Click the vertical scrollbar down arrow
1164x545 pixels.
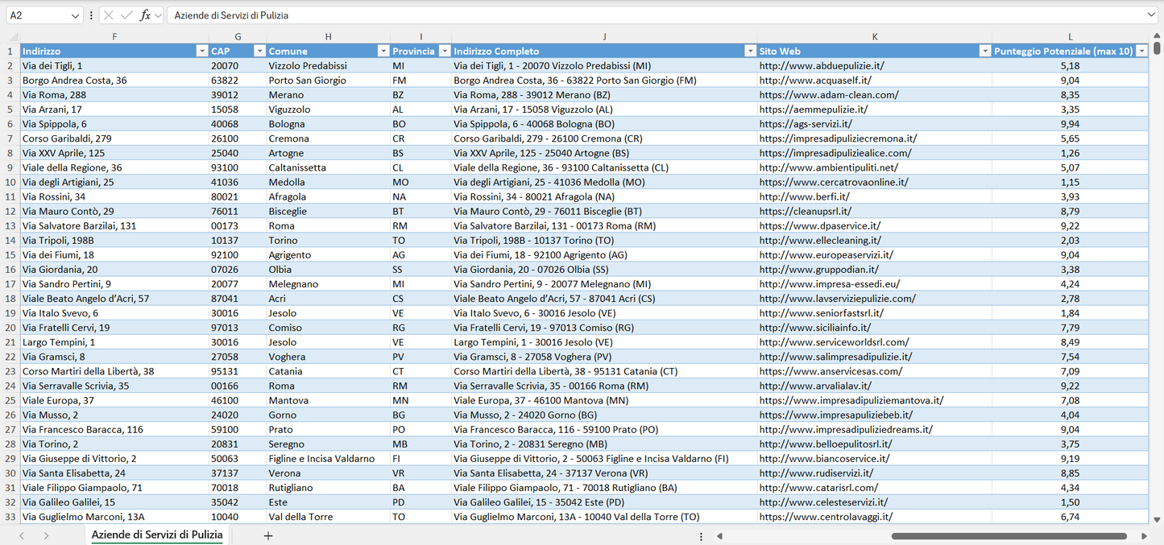1157,520
